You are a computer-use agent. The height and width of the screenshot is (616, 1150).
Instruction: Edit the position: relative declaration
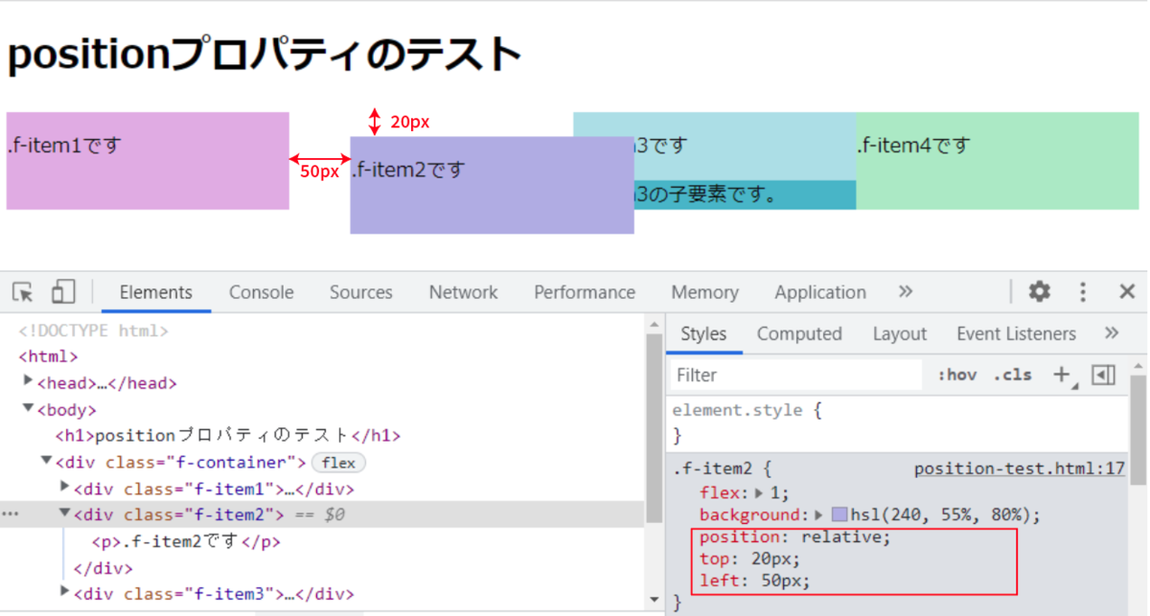[x=795, y=536]
